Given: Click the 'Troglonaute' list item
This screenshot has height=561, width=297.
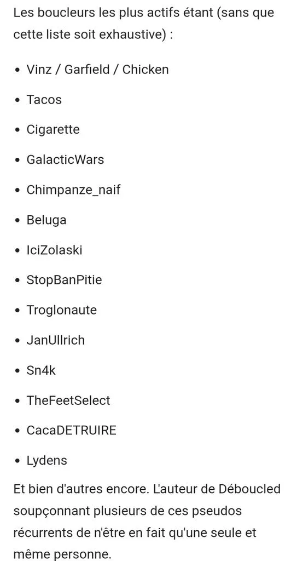Looking at the screenshot, I should click(61, 310).
